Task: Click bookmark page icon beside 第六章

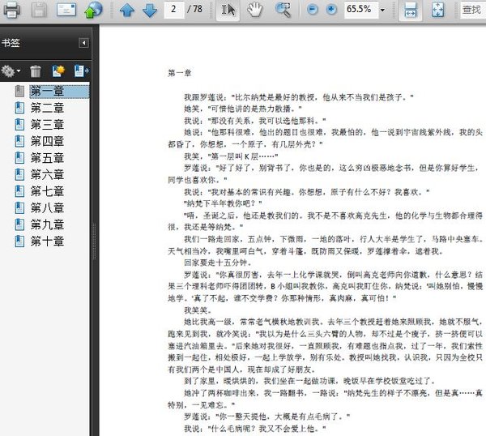Action: 19,175
